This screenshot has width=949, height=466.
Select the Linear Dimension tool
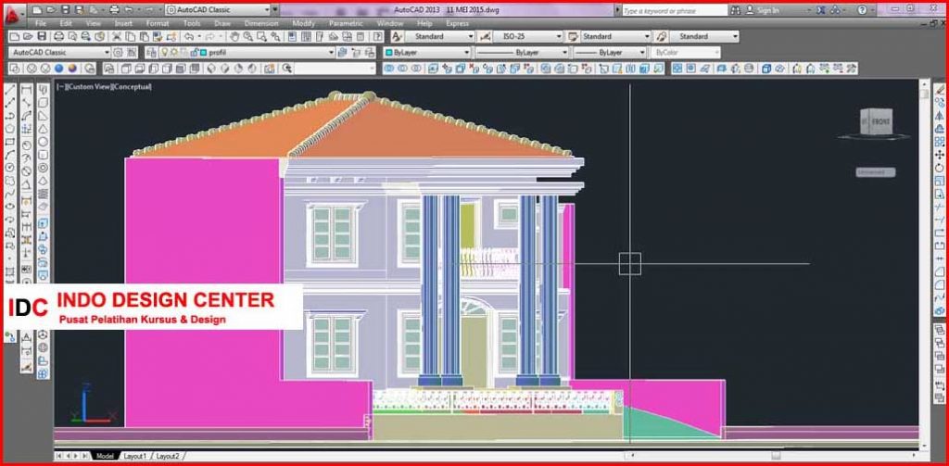pos(27,90)
